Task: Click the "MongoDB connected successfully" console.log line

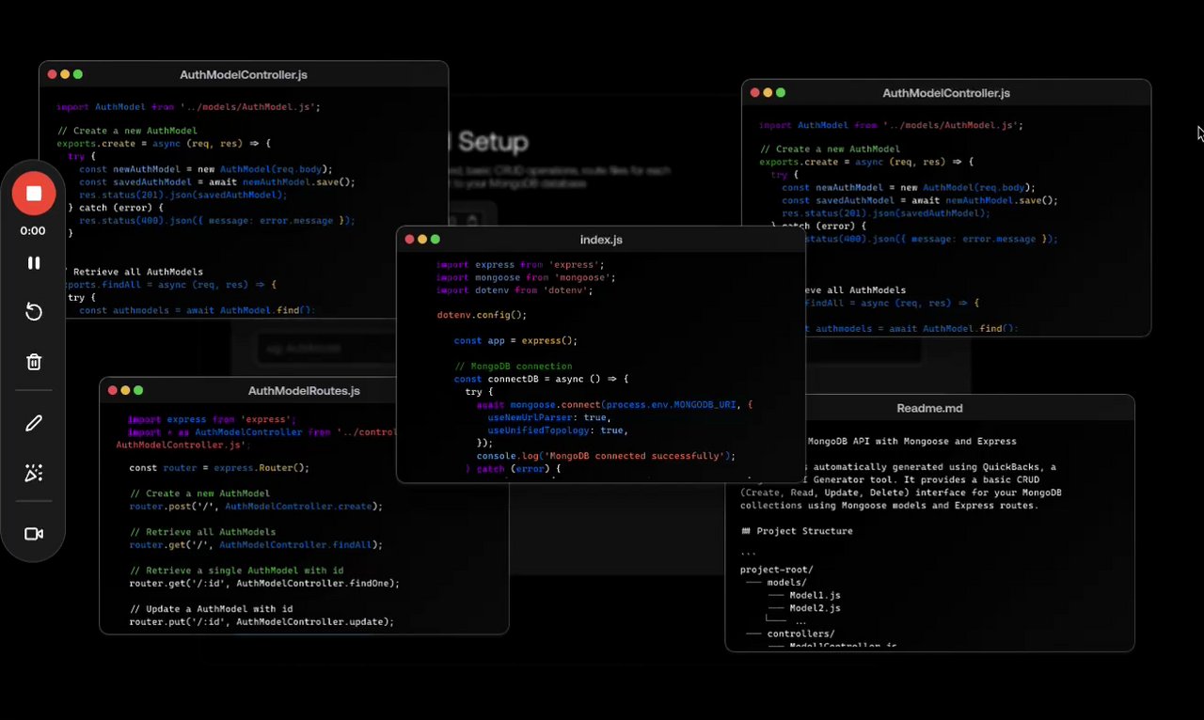Action: (606, 456)
